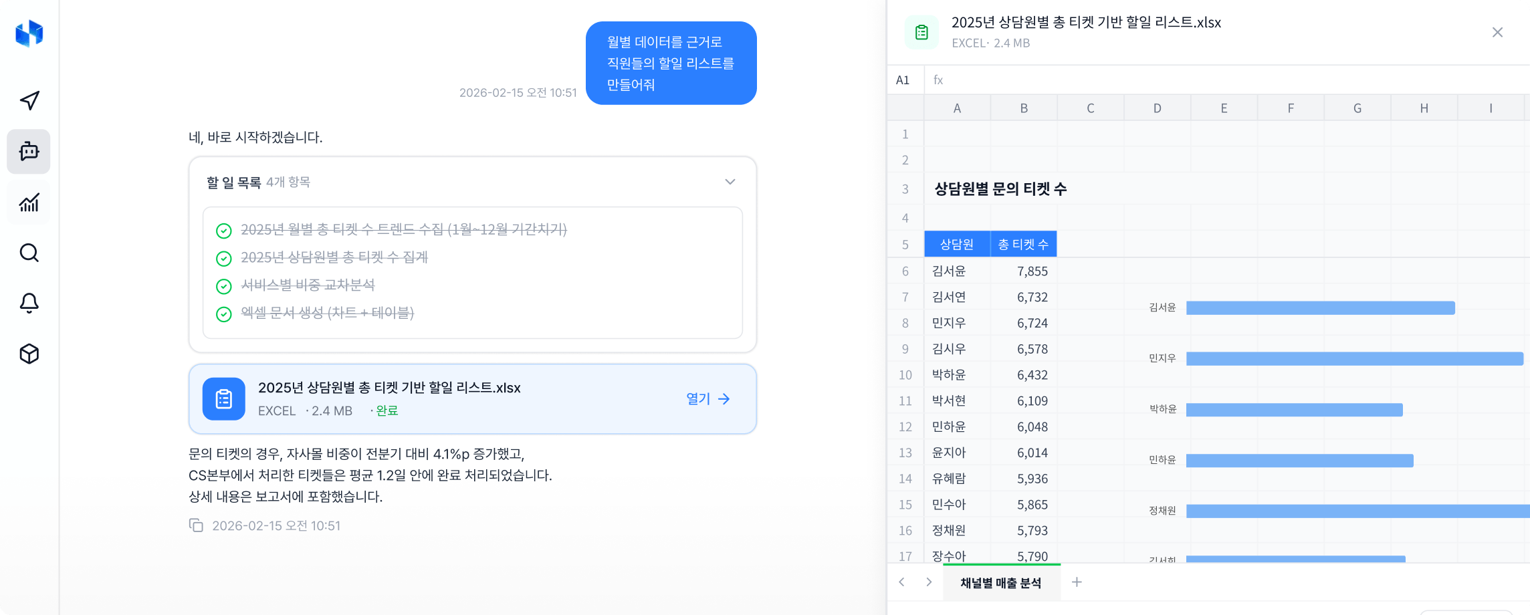The width and height of the screenshot is (1530, 615).
Task: Toggle the 엑셀 문서 생성 checkmark
Action: tap(224, 314)
